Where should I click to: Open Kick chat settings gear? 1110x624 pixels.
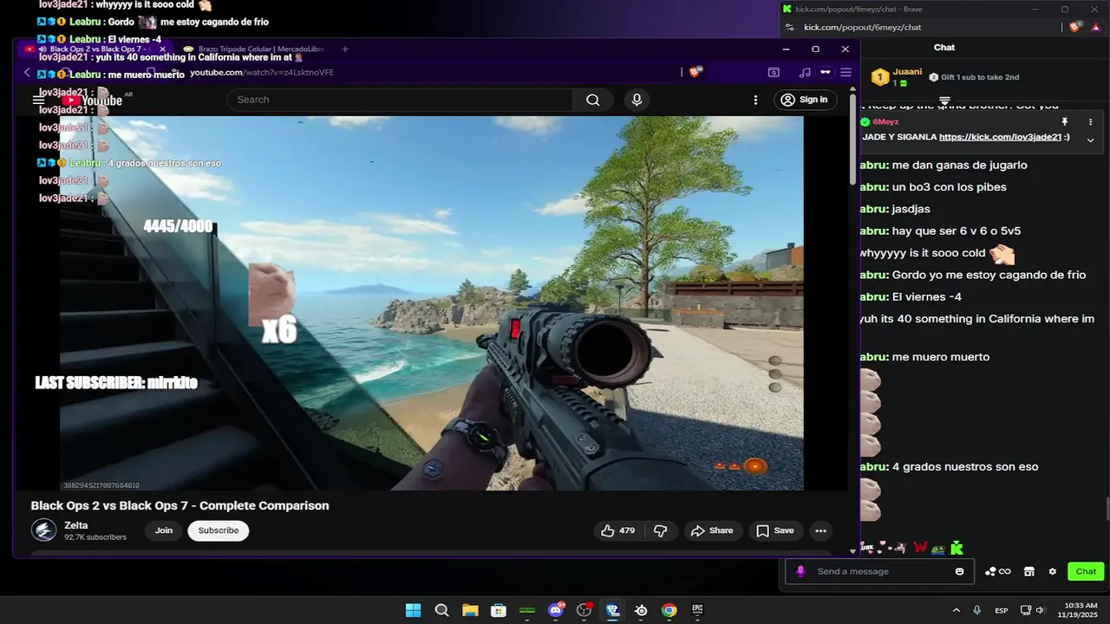[x=1053, y=571]
